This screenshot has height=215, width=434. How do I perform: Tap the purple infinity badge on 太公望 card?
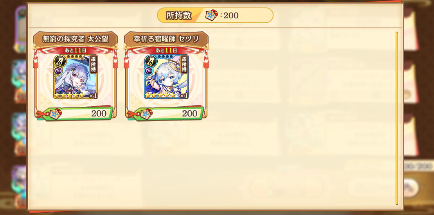point(58,70)
